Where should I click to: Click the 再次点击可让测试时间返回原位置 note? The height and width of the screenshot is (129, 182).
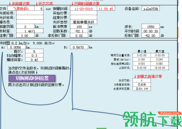pos(36,85)
